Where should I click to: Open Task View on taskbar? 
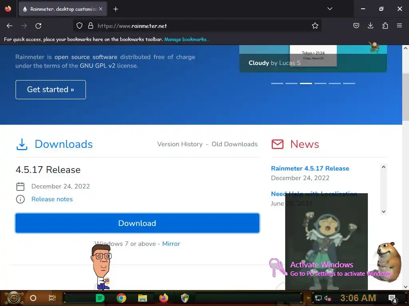click(x=52, y=298)
